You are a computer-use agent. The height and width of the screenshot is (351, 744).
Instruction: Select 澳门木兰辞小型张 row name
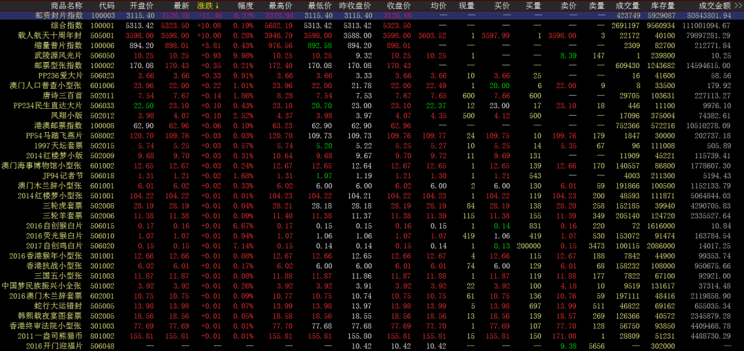point(50,185)
